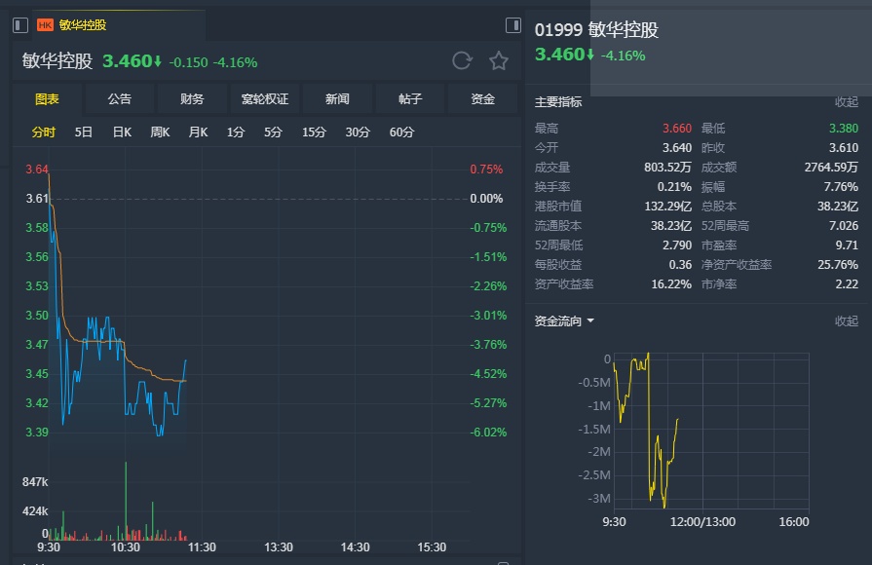Click the refresh icon beside the stock price
This screenshot has width=872, height=565.
point(462,61)
